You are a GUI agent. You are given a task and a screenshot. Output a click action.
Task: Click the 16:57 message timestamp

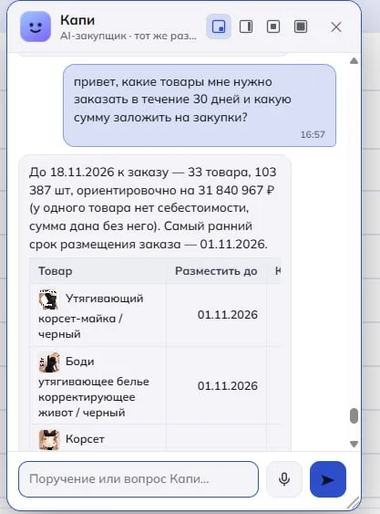click(x=313, y=135)
